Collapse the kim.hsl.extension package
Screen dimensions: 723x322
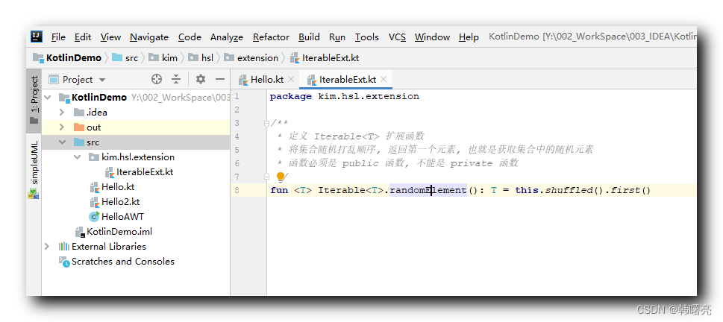pos(77,157)
